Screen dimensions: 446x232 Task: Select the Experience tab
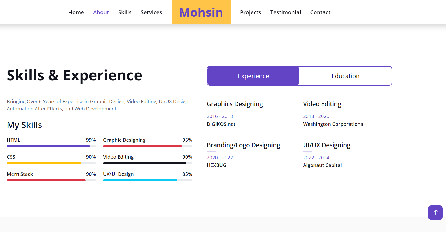[253, 76]
